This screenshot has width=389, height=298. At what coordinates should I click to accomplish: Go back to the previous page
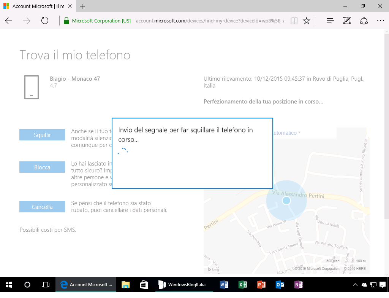point(9,21)
